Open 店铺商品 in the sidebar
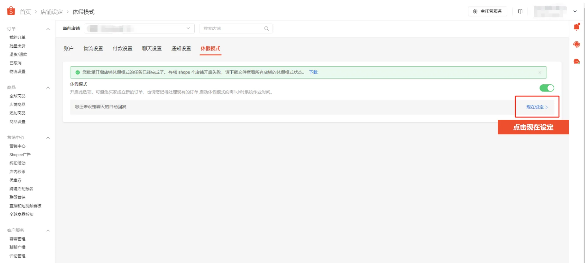This screenshot has width=585, height=263. (17, 105)
